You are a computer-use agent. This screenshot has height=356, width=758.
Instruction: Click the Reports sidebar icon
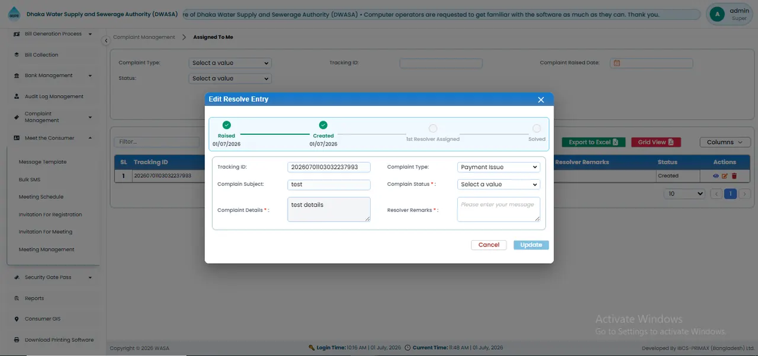17,299
